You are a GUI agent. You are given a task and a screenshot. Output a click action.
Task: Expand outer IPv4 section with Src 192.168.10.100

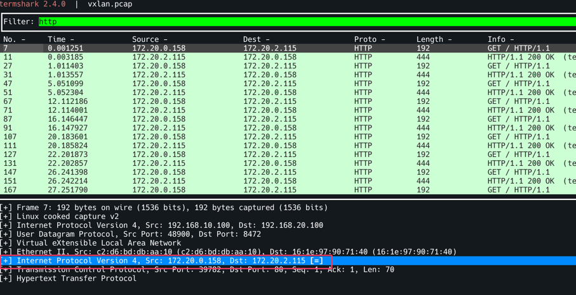[x=6, y=225]
